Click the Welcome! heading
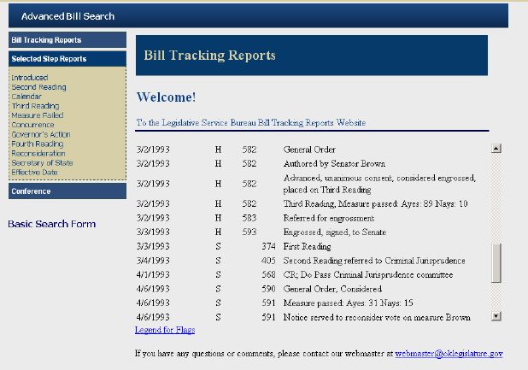Viewport: 528px width, 370px height. 166,97
